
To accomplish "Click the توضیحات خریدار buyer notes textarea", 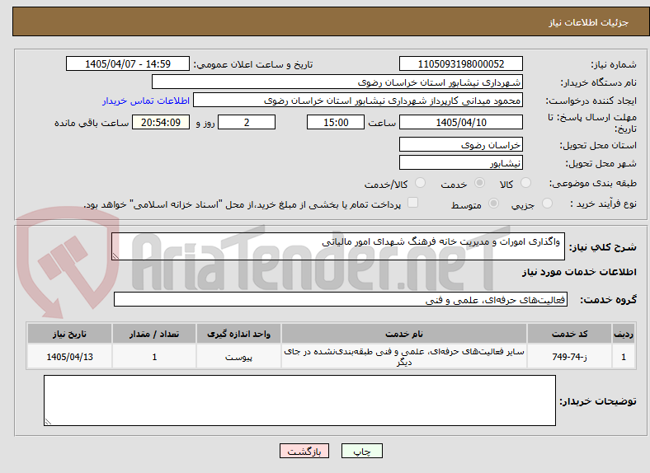I will [x=299, y=400].
